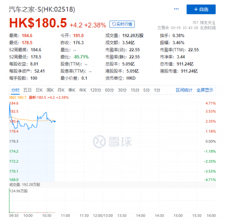Switch to the 五日 chart tab
This screenshot has height=221, width=226.
click(27, 90)
